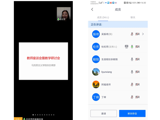Click 丁辉's camera-off icon
The image size is (160, 120).
point(137,97)
